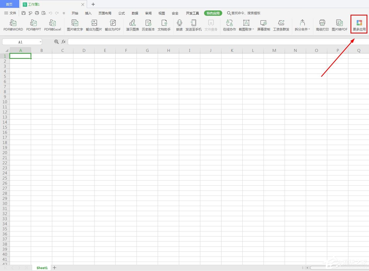Click the A1 Name Box field
The image size is (369, 271).
coord(20,42)
